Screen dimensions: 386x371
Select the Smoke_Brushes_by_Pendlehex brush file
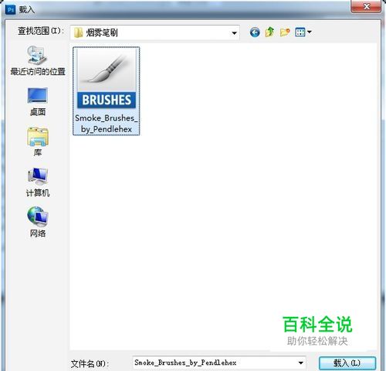pos(107,91)
